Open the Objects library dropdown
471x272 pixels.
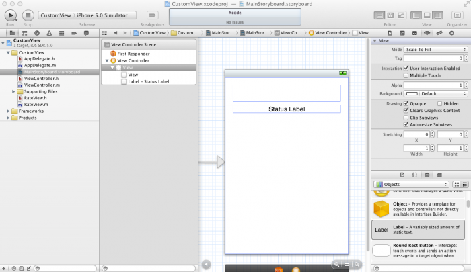[412, 185]
